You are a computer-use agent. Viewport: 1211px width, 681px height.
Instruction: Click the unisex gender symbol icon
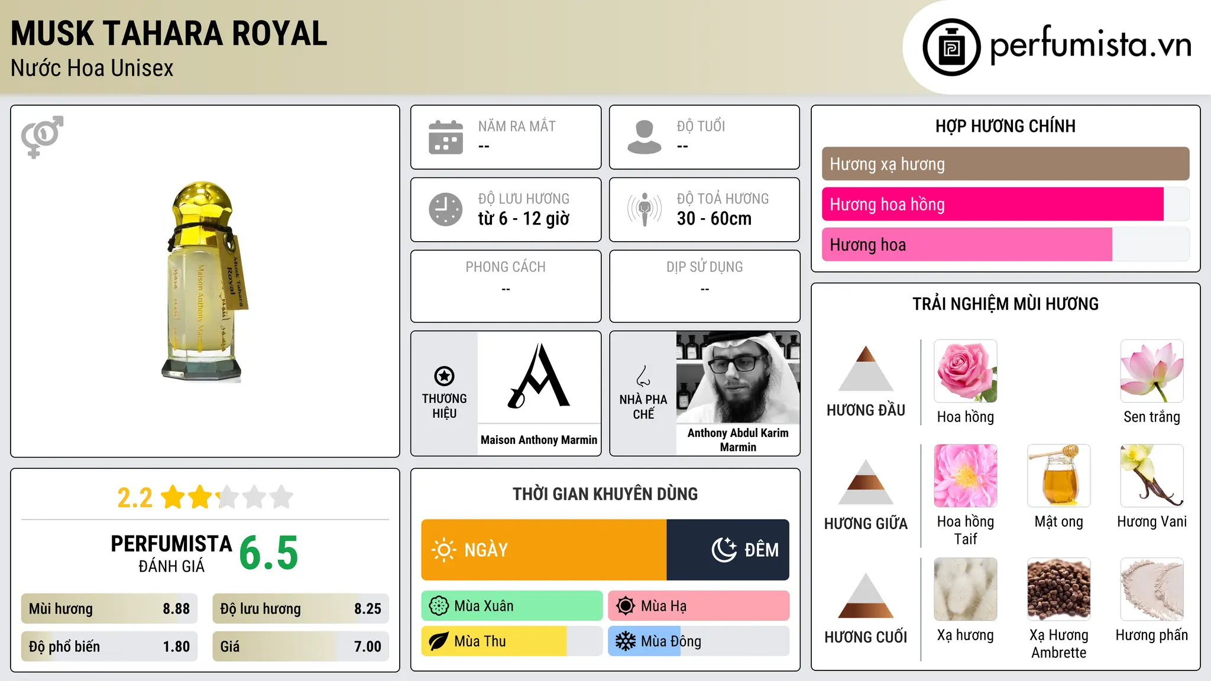click(42, 137)
